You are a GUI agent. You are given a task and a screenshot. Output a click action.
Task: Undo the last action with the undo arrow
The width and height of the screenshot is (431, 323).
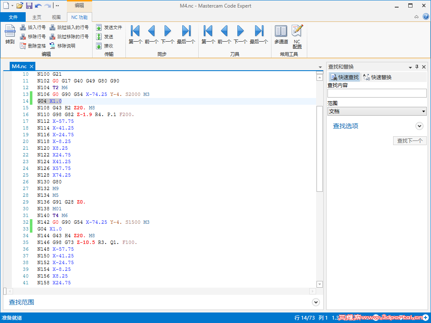coord(38,6)
